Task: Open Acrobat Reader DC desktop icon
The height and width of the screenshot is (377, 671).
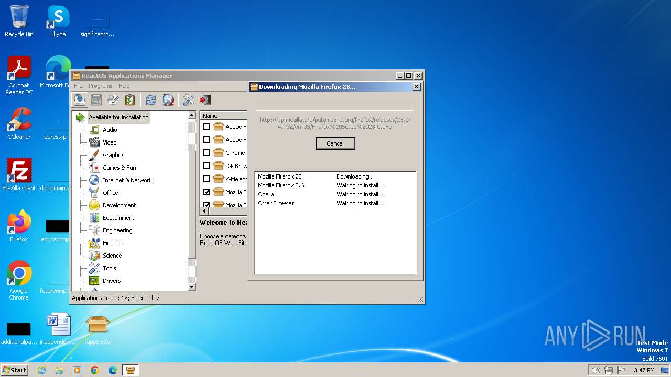Action: [x=19, y=76]
